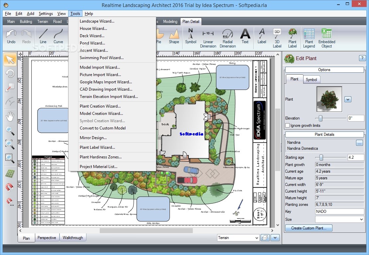The width and height of the screenshot is (369, 255).
Task: Adjust the Elevation slider
Action: pos(320,118)
